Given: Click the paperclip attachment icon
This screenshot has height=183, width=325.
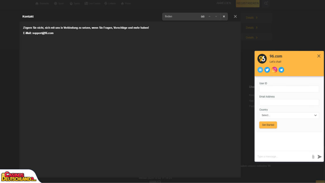Looking at the screenshot, I should [x=313, y=157].
